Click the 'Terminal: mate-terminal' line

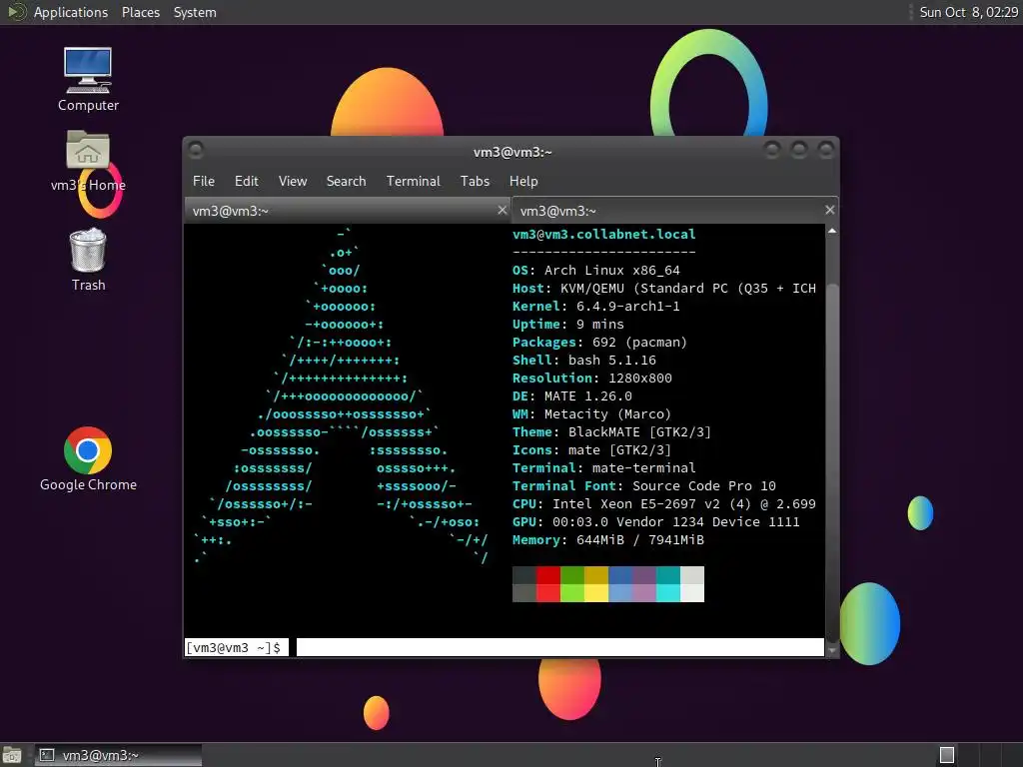604,467
